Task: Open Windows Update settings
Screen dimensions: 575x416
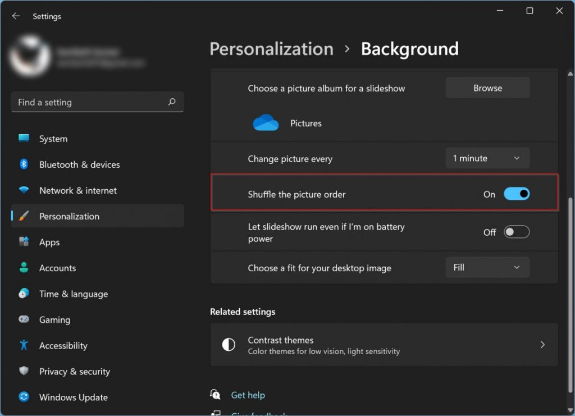Action: click(x=73, y=397)
